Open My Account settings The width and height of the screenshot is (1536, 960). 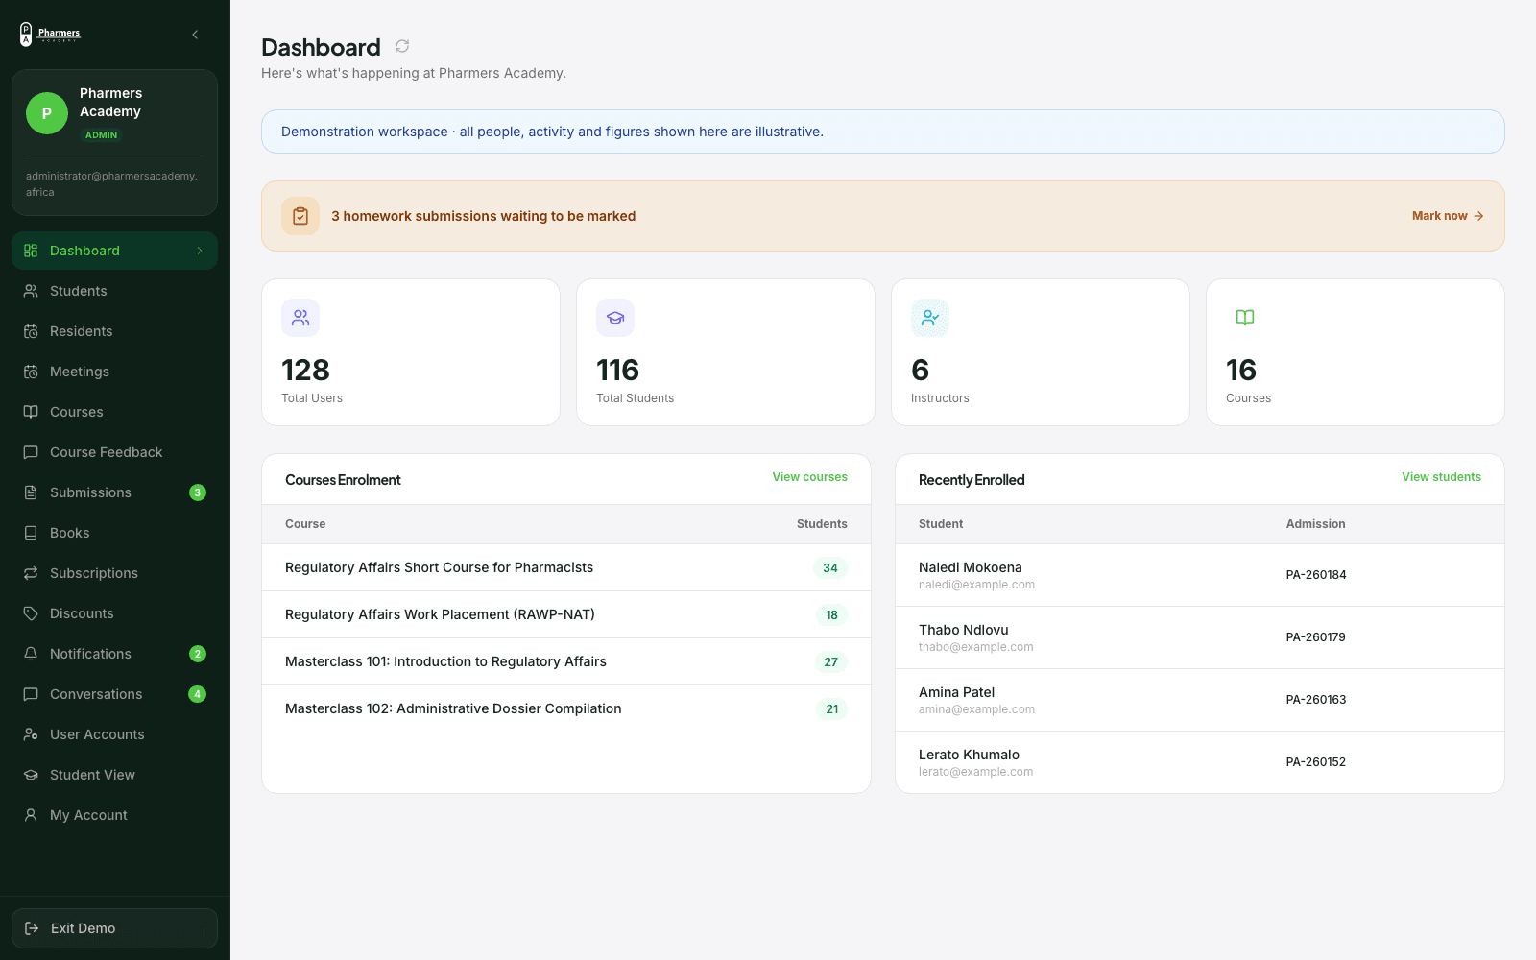114,815
